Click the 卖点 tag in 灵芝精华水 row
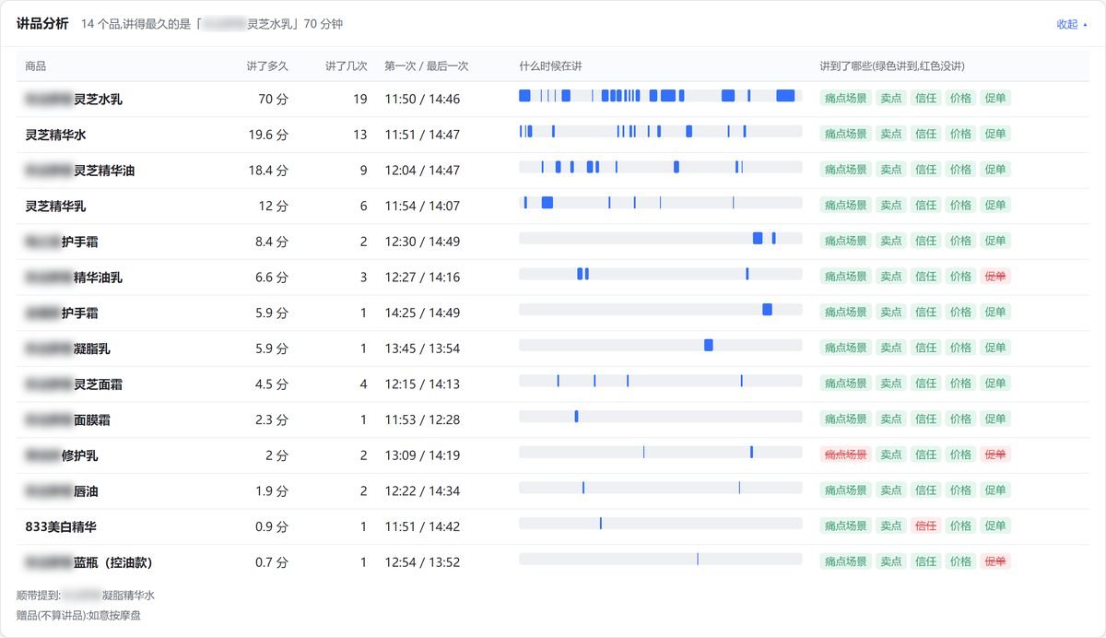 (x=891, y=134)
